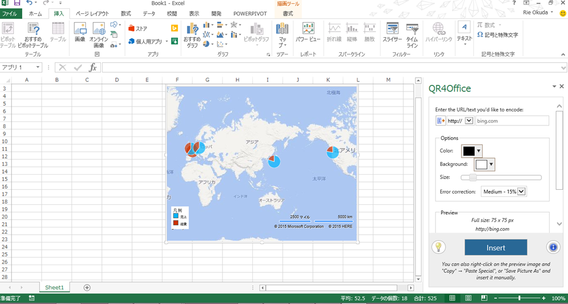Click the Insert button in QR4Office
The height and width of the screenshot is (304, 568).
pos(496,248)
